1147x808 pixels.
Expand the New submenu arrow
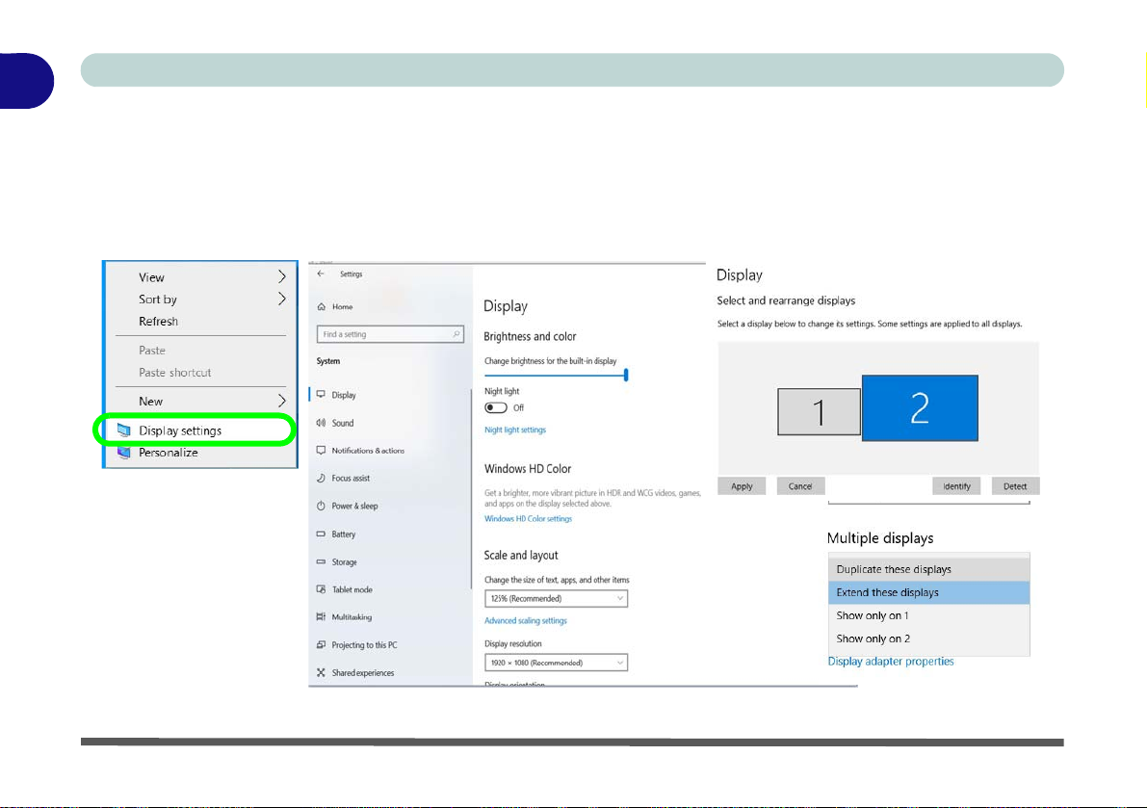coord(281,401)
